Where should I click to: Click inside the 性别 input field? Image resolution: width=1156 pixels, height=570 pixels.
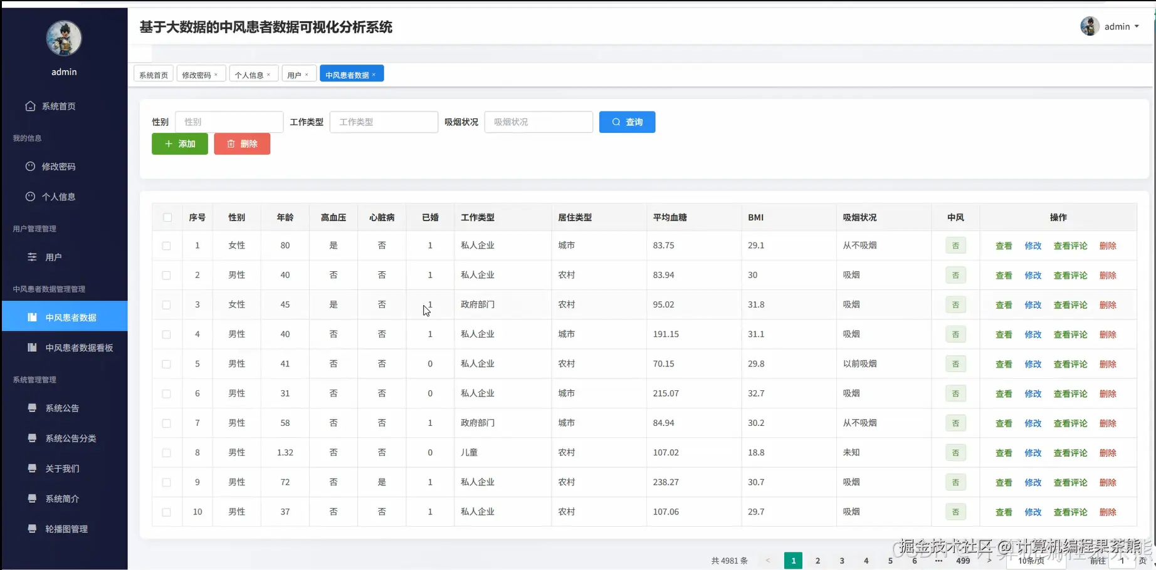point(229,122)
